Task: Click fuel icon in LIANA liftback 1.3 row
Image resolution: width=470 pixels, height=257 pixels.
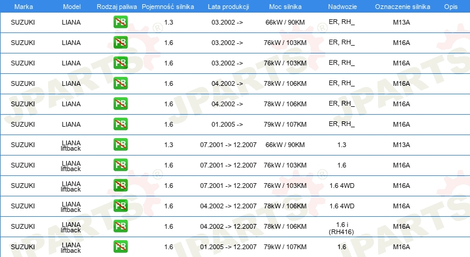Action: pos(120,144)
